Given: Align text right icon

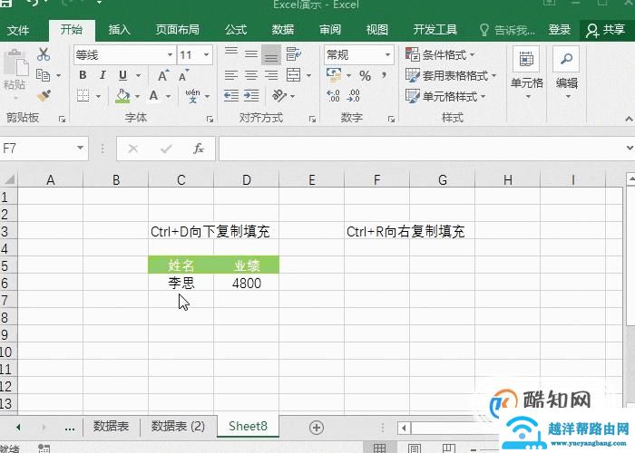Looking at the screenshot, I should tap(271, 75).
